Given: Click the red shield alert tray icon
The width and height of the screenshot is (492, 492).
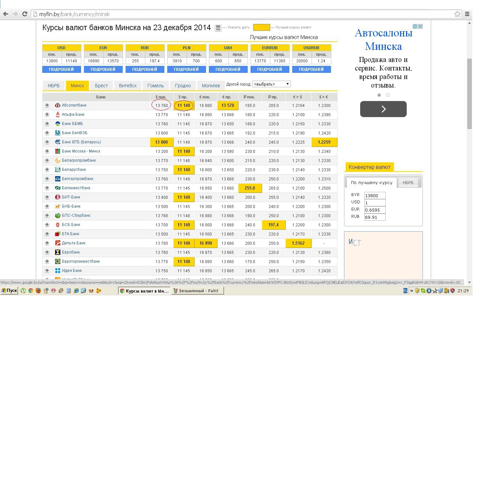Looking at the screenshot, I should (452, 291).
